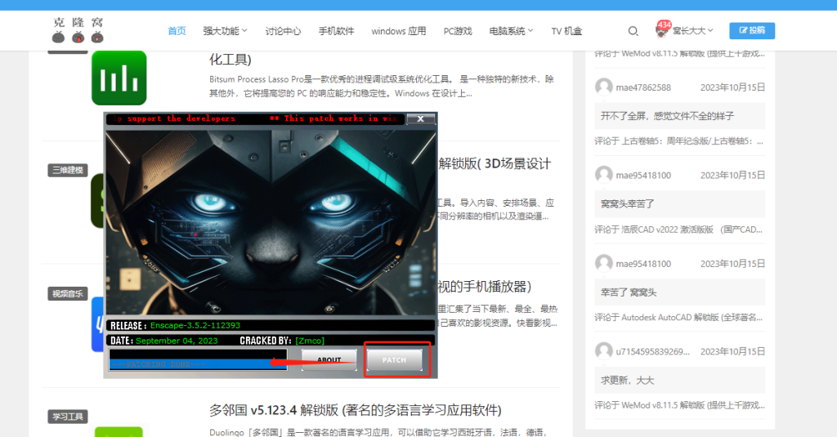Click avatar of u7154595839269
This screenshot has width=837, height=437.
pyautogui.click(x=604, y=351)
